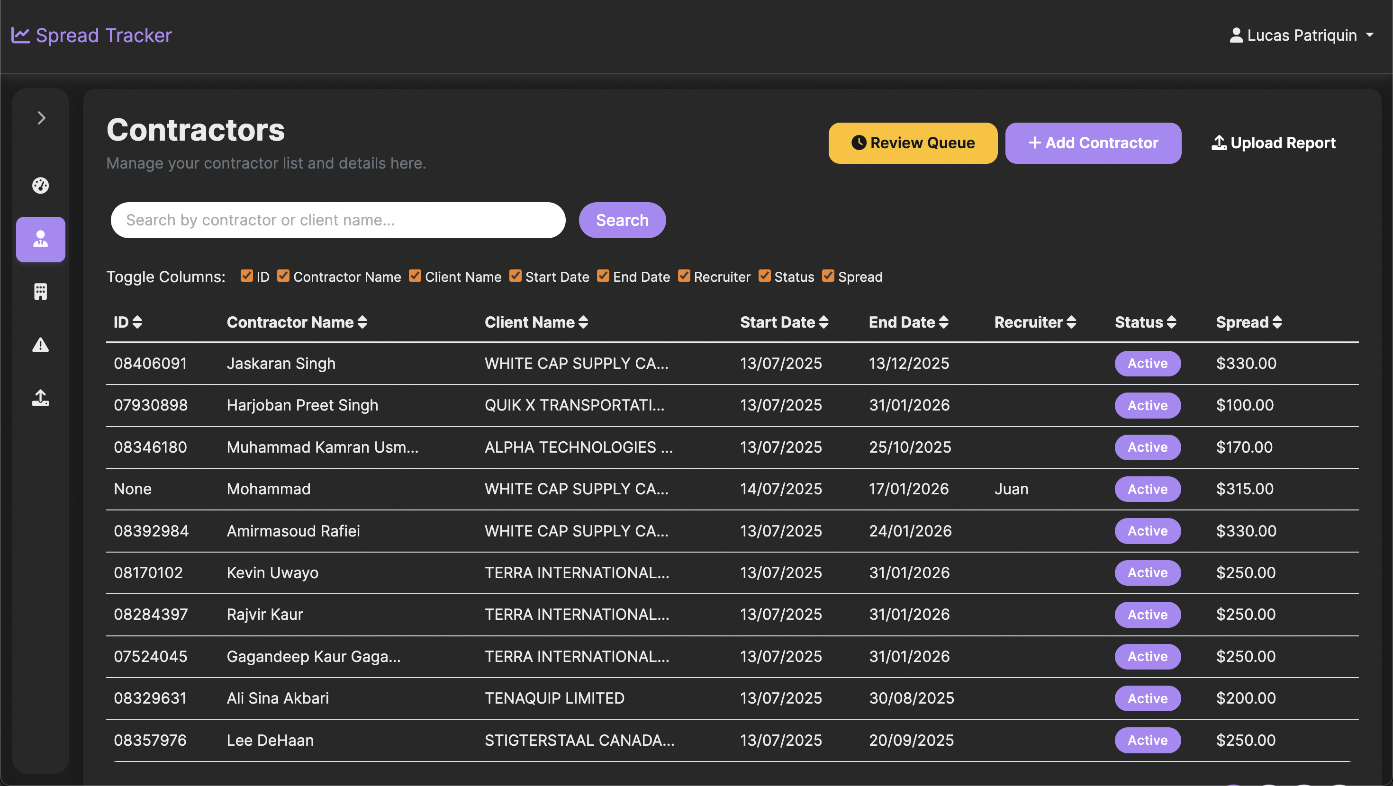The image size is (1393, 786).
Task: Expand the sidebar with the chevron arrow
Action: click(41, 118)
